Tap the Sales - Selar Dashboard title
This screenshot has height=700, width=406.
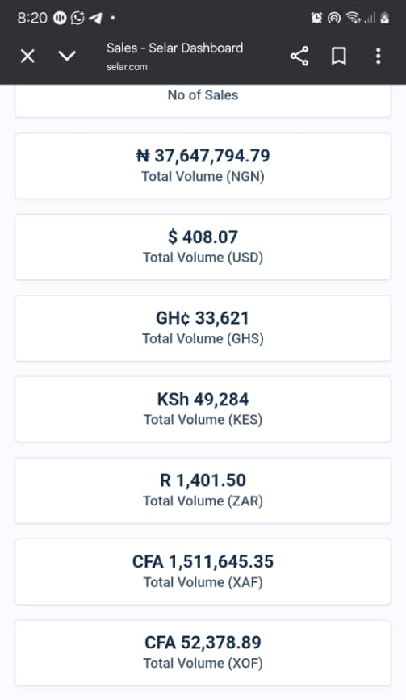coord(174,48)
